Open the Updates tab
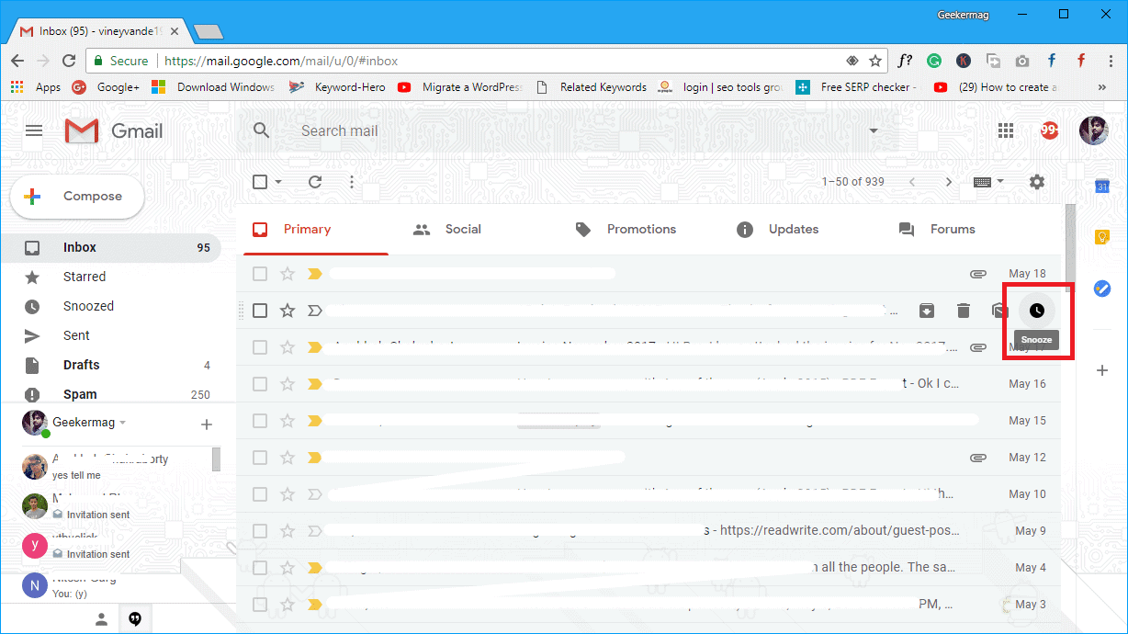The height and width of the screenshot is (634, 1128). point(792,229)
